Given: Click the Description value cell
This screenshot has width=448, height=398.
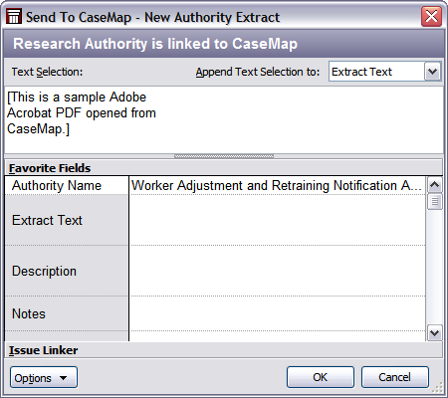Looking at the screenshot, I should click(x=277, y=271).
